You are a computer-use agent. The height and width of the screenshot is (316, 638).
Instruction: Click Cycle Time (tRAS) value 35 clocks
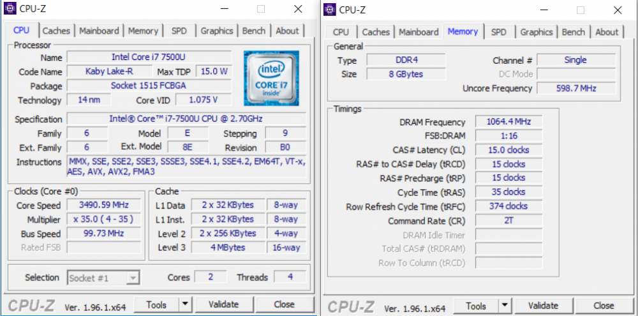tap(508, 192)
